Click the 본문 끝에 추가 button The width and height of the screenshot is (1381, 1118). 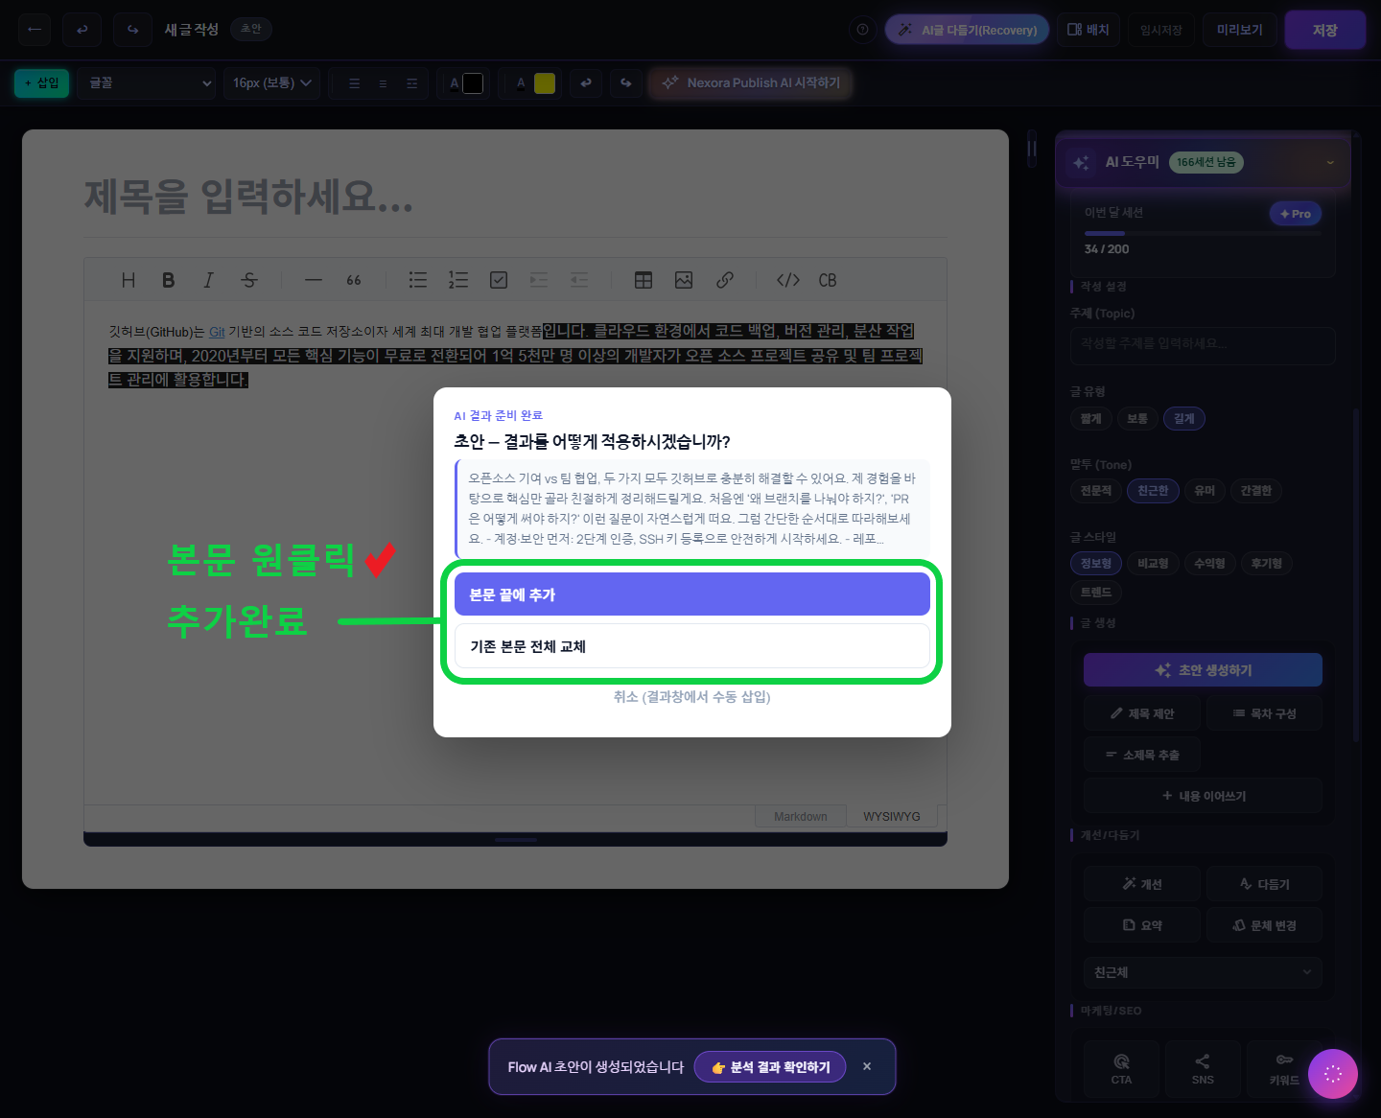click(691, 594)
